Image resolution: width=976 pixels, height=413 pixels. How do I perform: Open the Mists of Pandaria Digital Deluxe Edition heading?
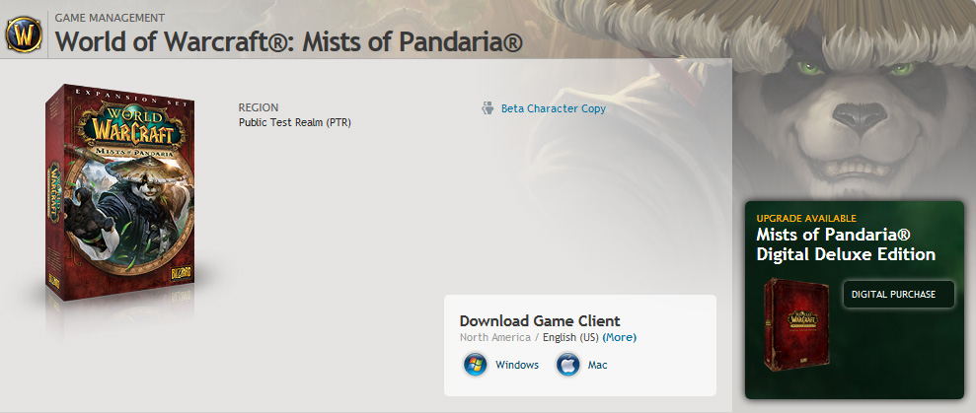click(x=846, y=244)
